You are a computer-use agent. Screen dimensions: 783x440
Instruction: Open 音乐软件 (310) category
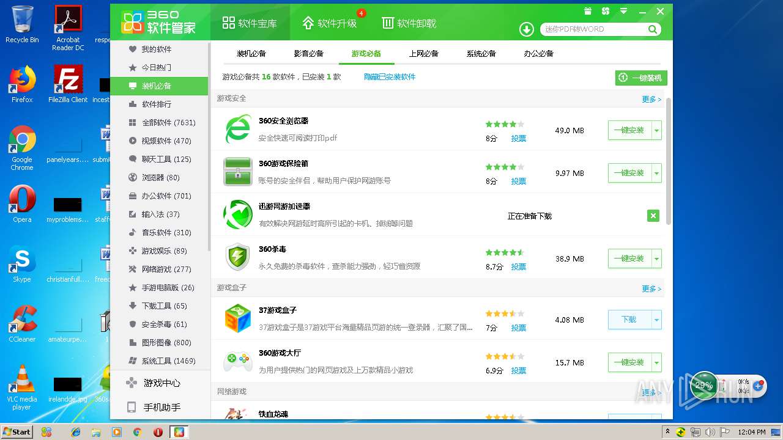coord(159,233)
